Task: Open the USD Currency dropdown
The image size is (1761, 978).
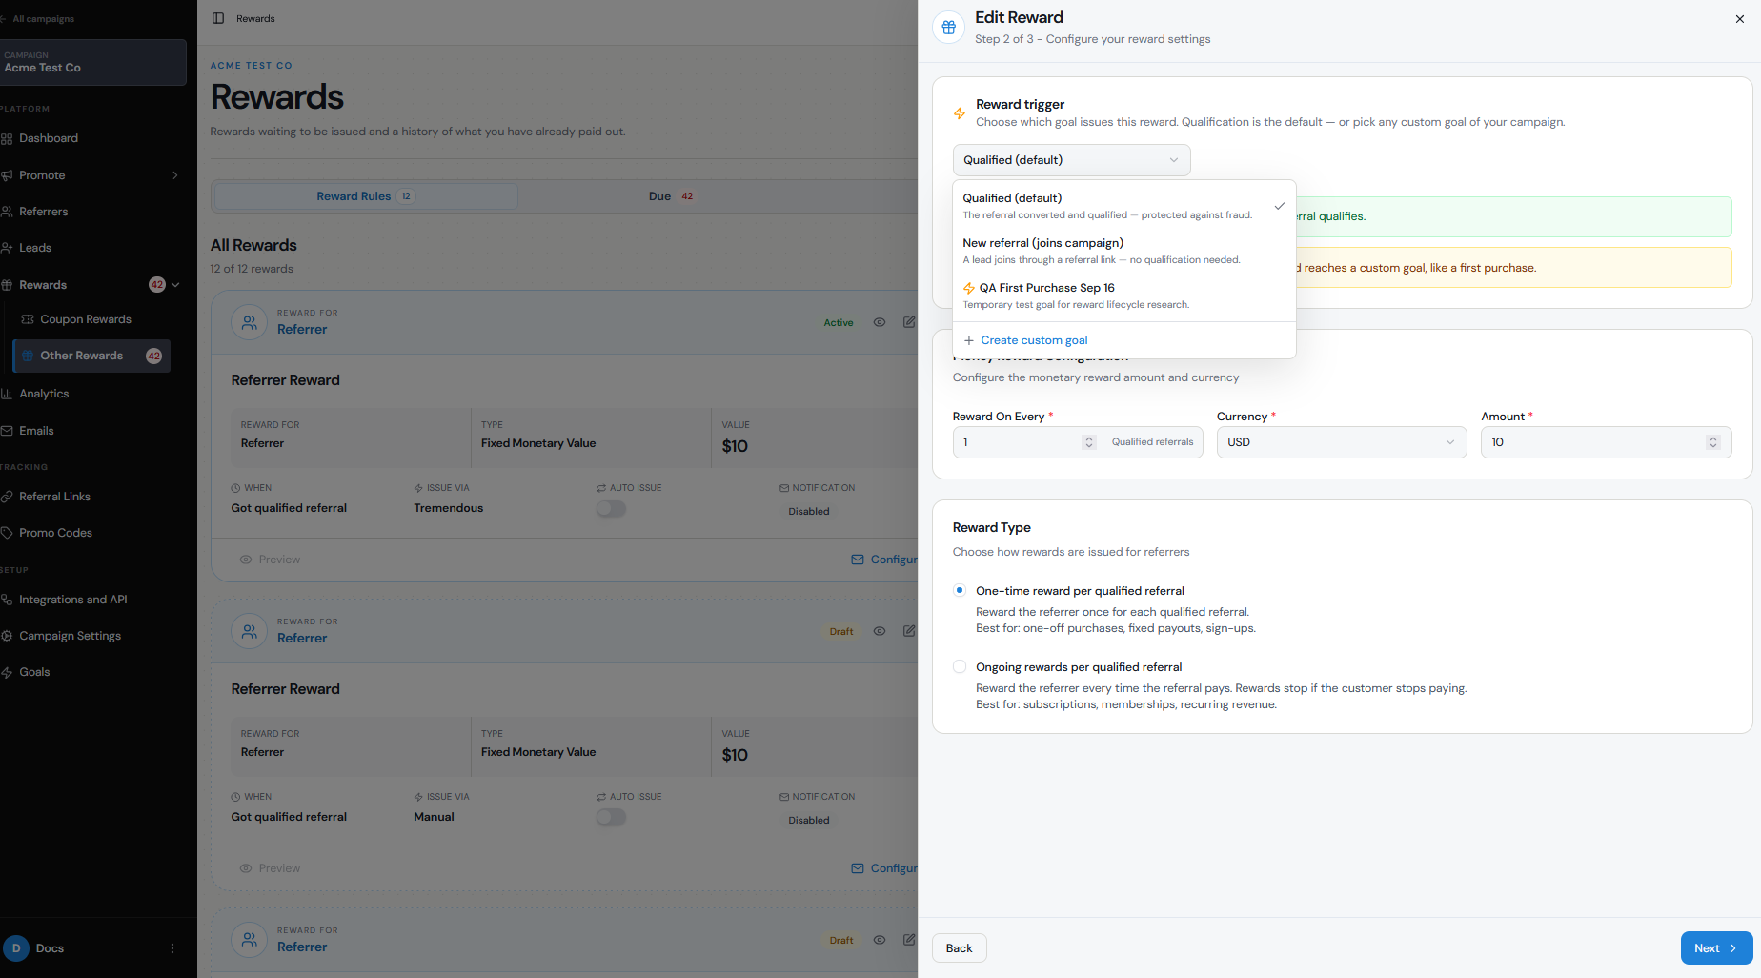Action: tap(1342, 442)
